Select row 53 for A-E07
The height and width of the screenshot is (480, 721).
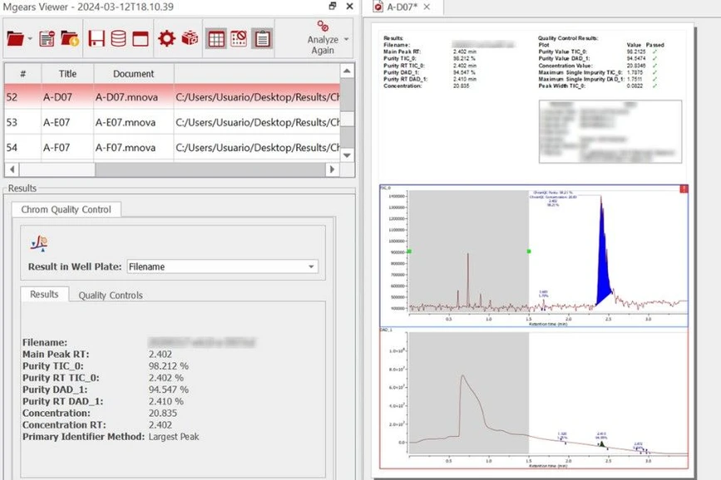[125, 122]
